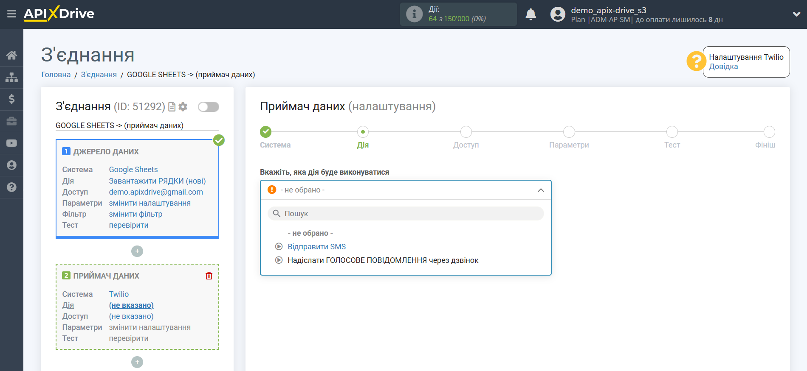807x371 pixels.
Task: Click the ApiX-Drive logo
Action: (59, 14)
